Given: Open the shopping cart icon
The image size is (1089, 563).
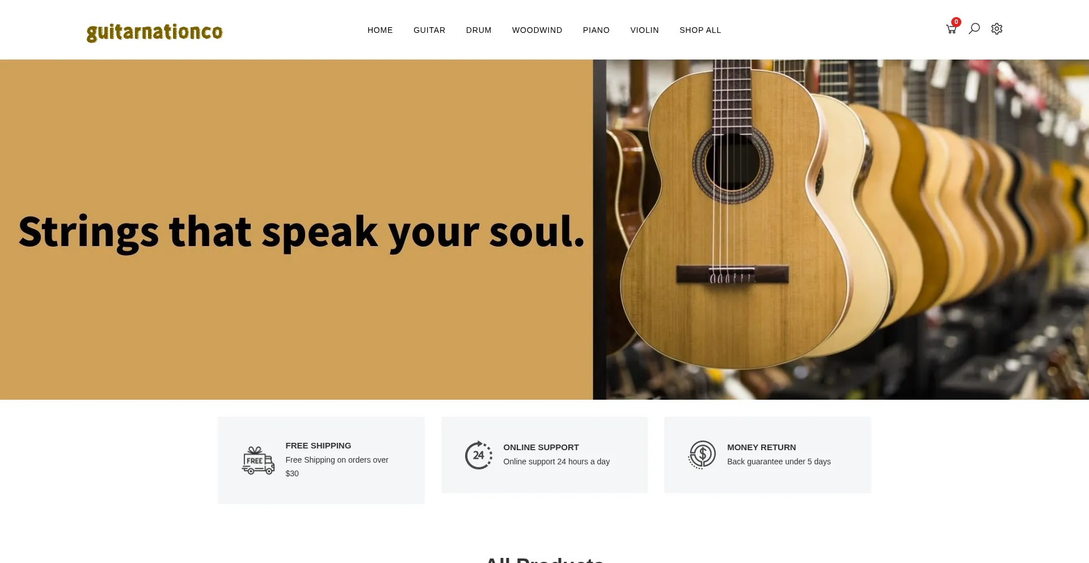Looking at the screenshot, I should click(951, 29).
